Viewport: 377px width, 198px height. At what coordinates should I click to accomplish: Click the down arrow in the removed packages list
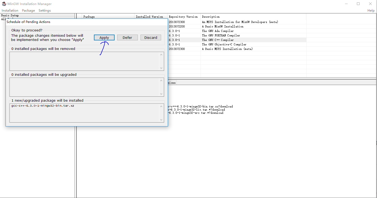tap(161, 68)
